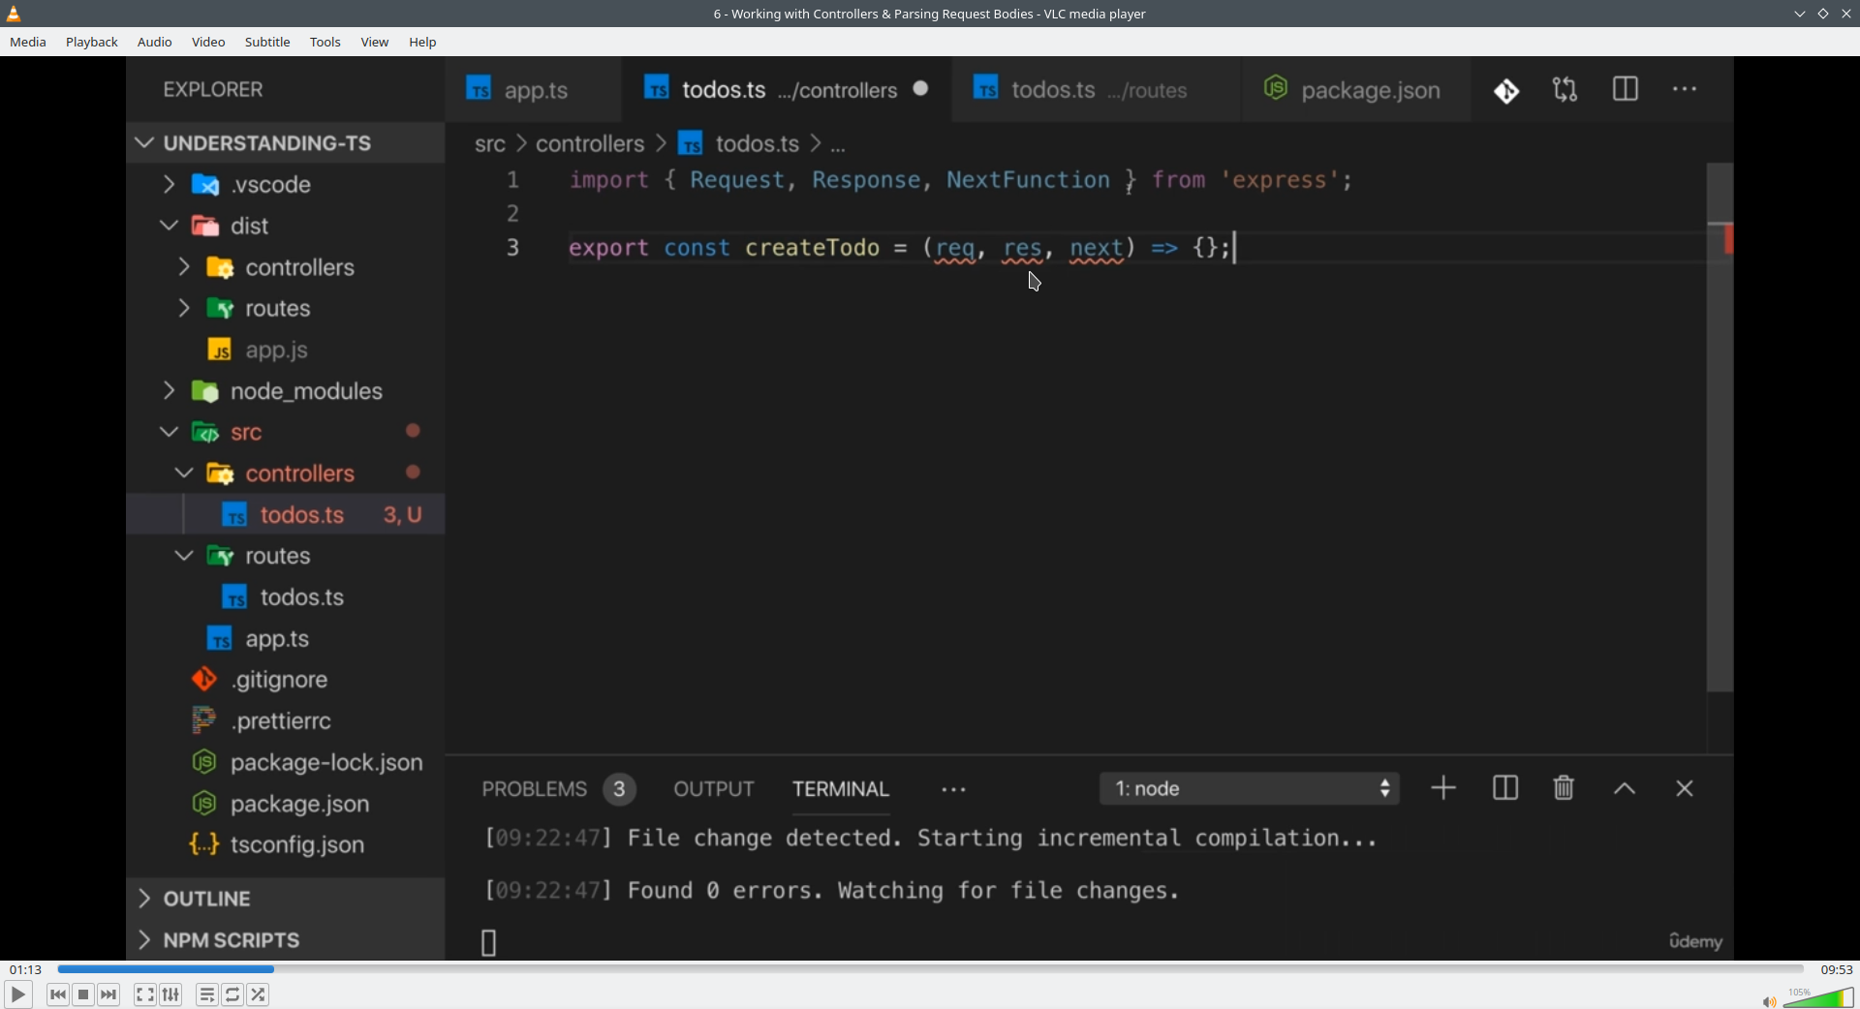Open the Playback menu
This screenshot has height=1009, width=1860.
point(91,42)
